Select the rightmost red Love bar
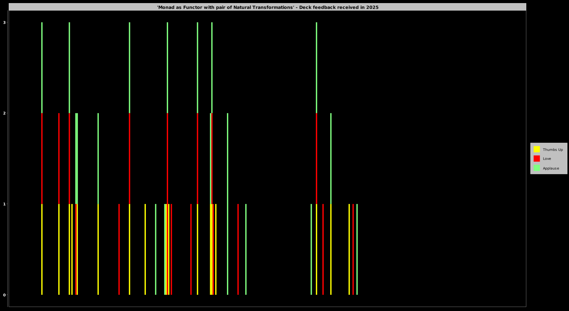The image size is (569, 311). point(353,249)
